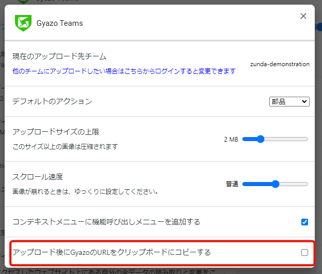The image size is (322, 274).
Task: Click the 普通 scroll speed value label
Action: click(x=232, y=184)
